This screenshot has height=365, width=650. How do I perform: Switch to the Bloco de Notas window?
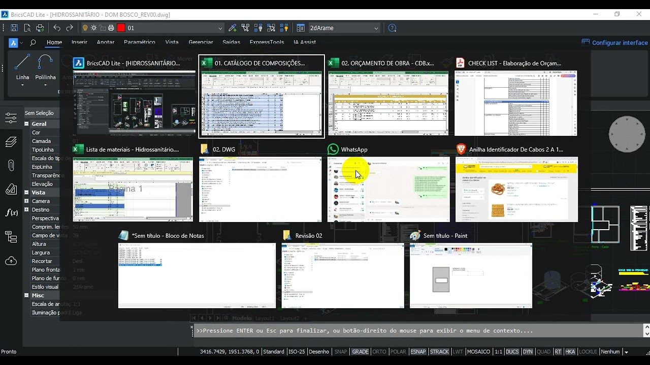click(x=197, y=269)
